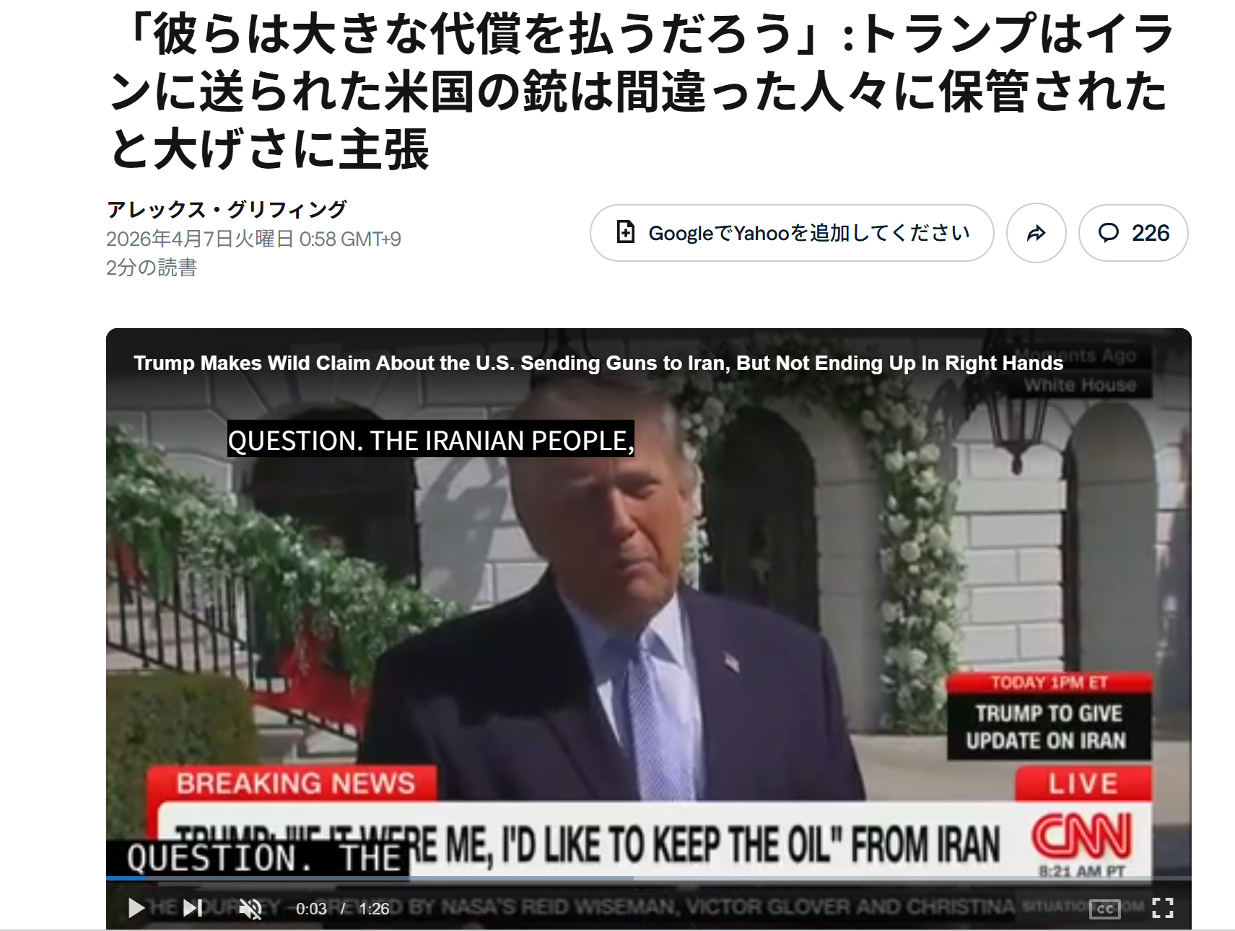Click the GoogleでYahooを追加してください button label
This screenshot has width=1235, height=931.
809,233
